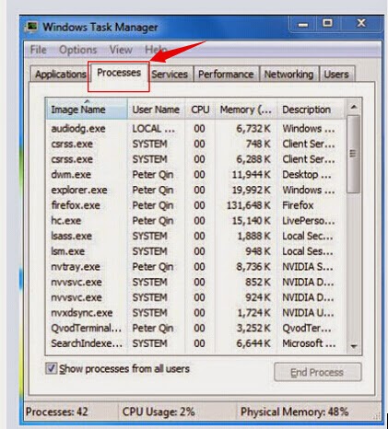Open the File menu
The width and height of the screenshot is (388, 429).
pos(39,50)
